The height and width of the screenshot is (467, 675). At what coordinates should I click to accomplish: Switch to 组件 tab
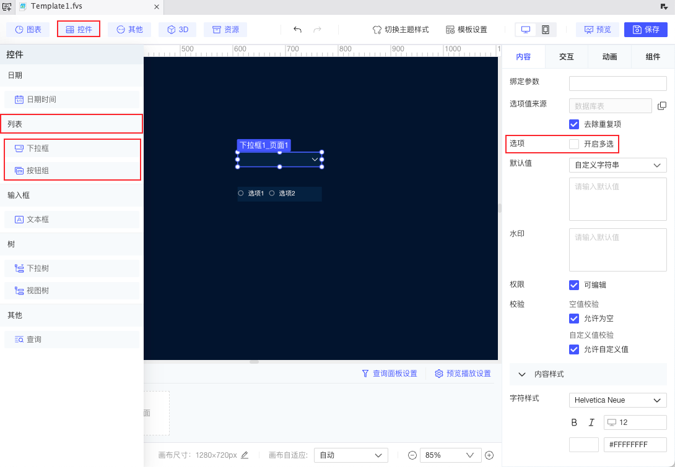point(653,56)
